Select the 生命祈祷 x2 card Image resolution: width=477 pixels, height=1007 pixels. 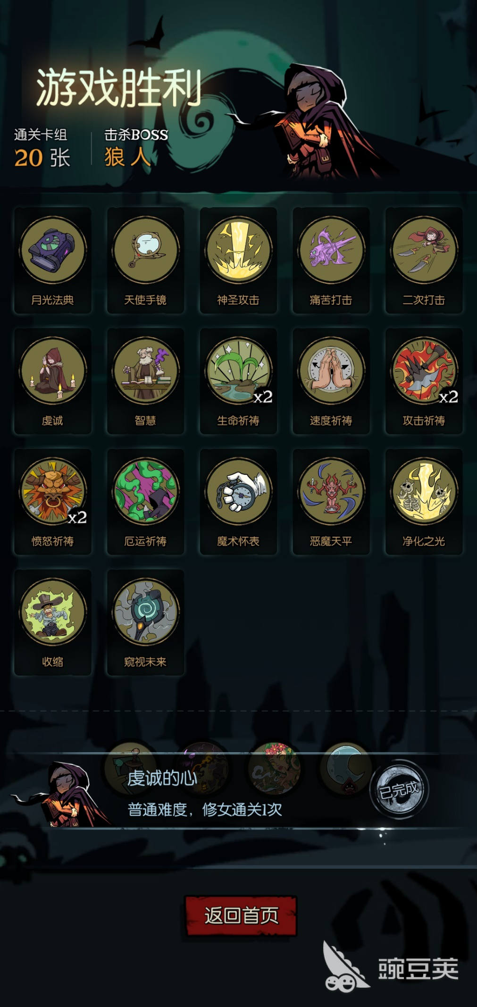238,381
